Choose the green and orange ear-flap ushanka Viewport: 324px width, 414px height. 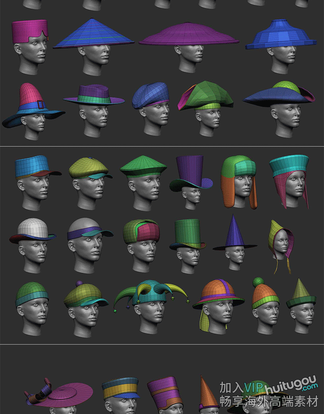[239, 182]
